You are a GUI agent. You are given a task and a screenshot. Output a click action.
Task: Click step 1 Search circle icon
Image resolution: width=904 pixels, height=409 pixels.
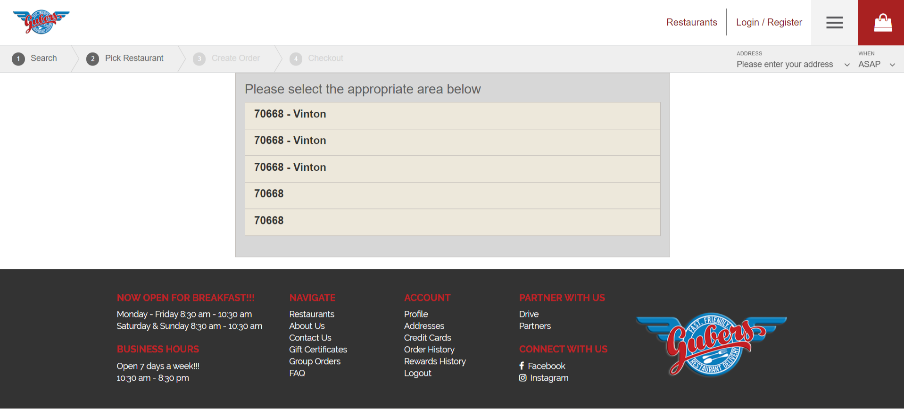18,58
